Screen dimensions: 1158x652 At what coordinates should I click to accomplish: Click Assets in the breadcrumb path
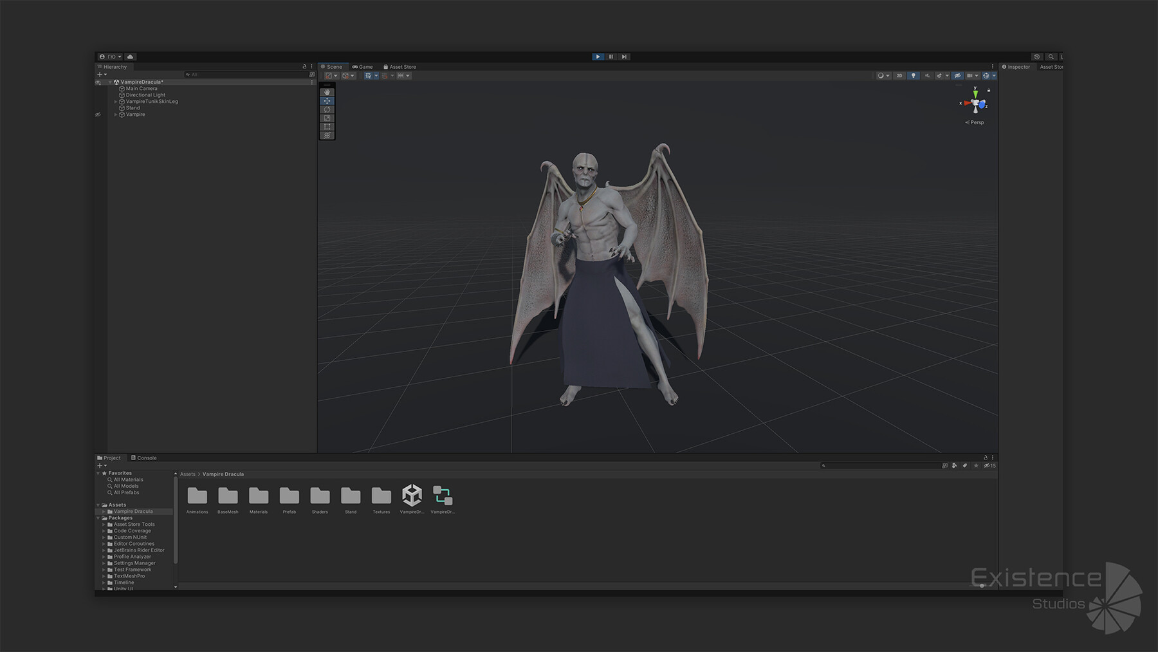[187, 474]
